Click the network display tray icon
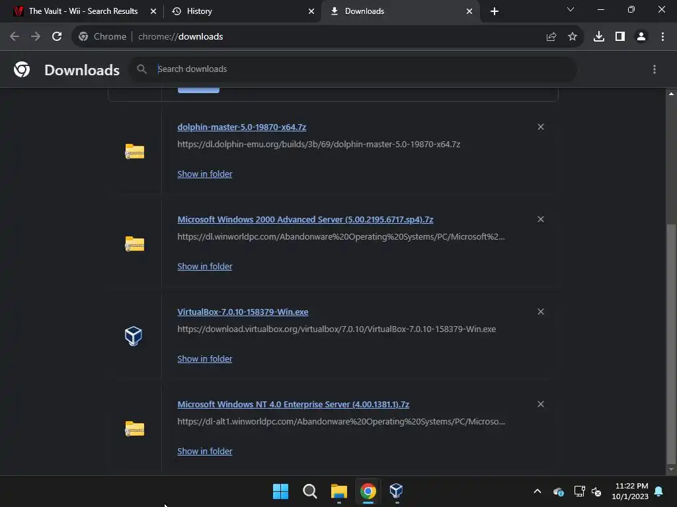The width and height of the screenshot is (677, 507). pyautogui.click(x=579, y=491)
